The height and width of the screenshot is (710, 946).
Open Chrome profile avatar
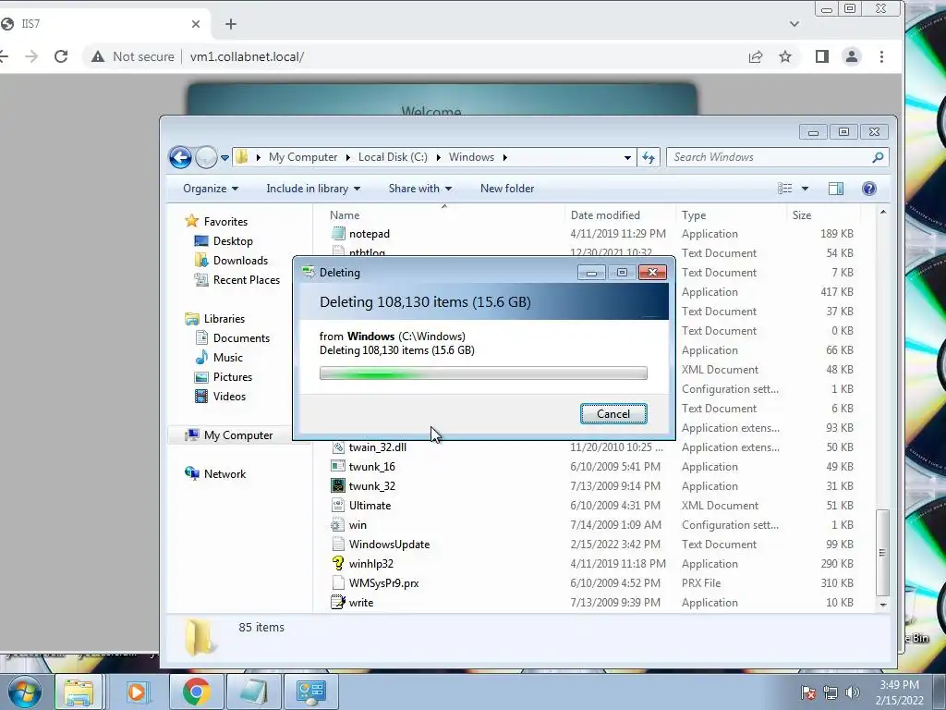click(x=851, y=56)
